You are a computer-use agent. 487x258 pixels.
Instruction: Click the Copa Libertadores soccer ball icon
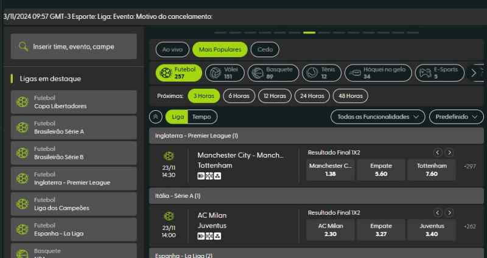pyautogui.click(x=23, y=102)
